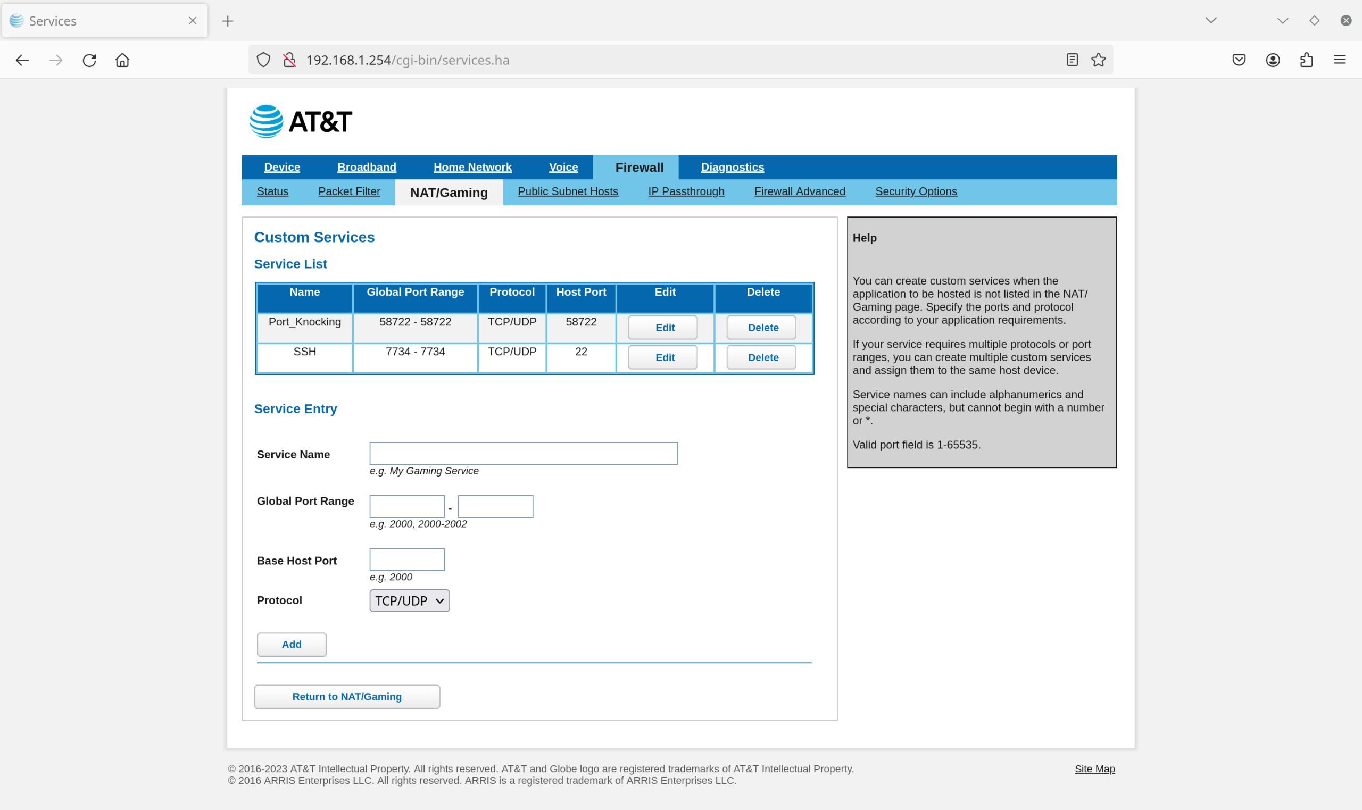Open the Security Options sub-tab
The image size is (1362, 810).
pyautogui.click(x=916, y=191)
